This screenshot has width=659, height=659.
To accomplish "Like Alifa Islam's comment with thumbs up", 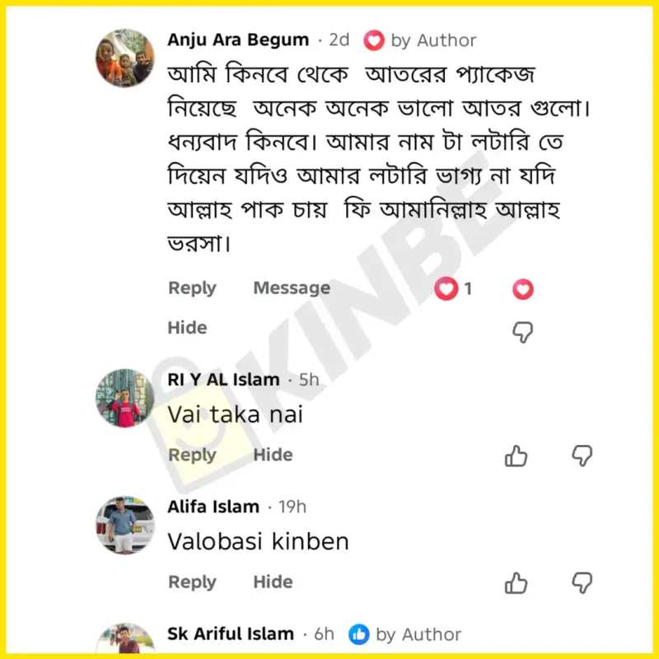I will click(516, 583).
